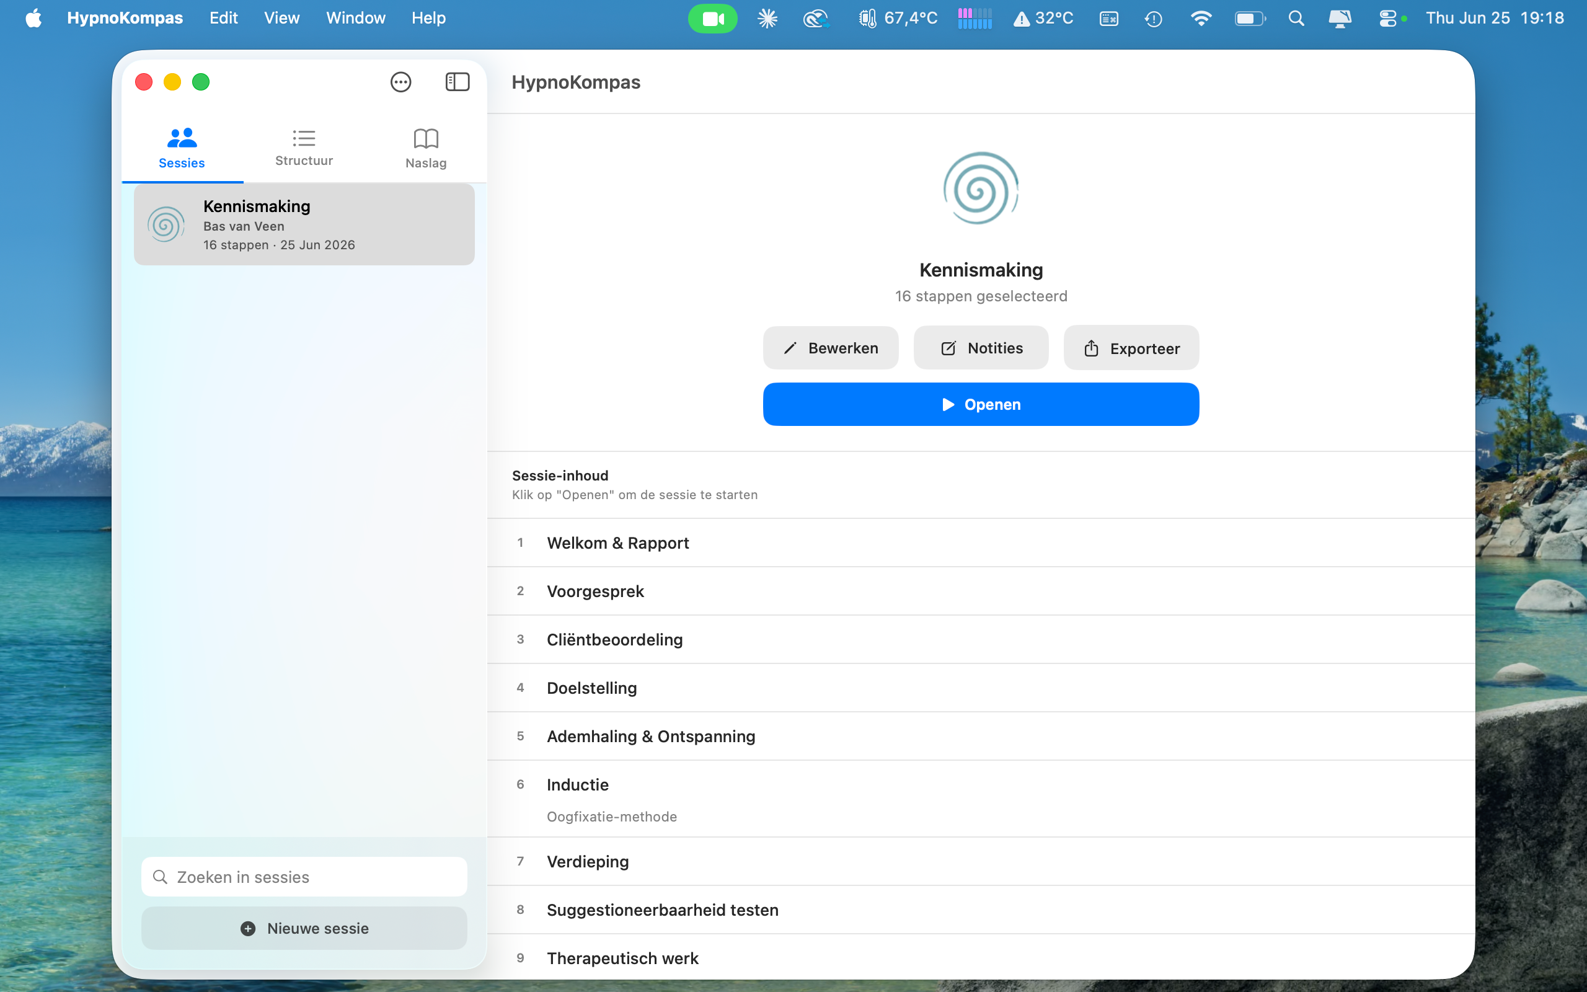Open the more options ellipsis menu

pyautogui.click(x=400, y=82)
